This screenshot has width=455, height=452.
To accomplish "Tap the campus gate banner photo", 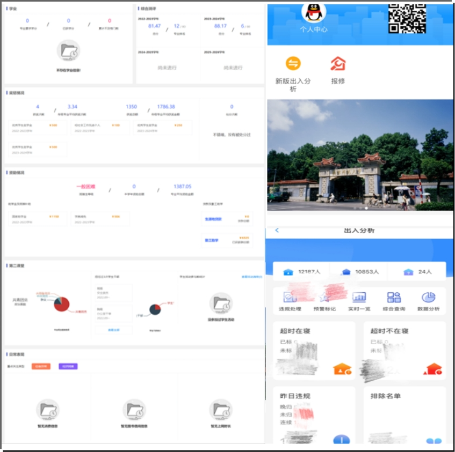I will click(360, 155).
